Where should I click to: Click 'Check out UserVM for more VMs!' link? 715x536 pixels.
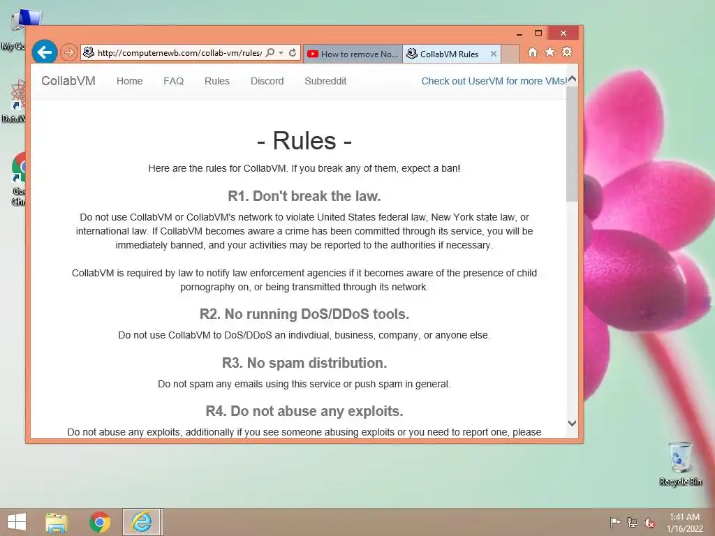(x=494, y=81)
